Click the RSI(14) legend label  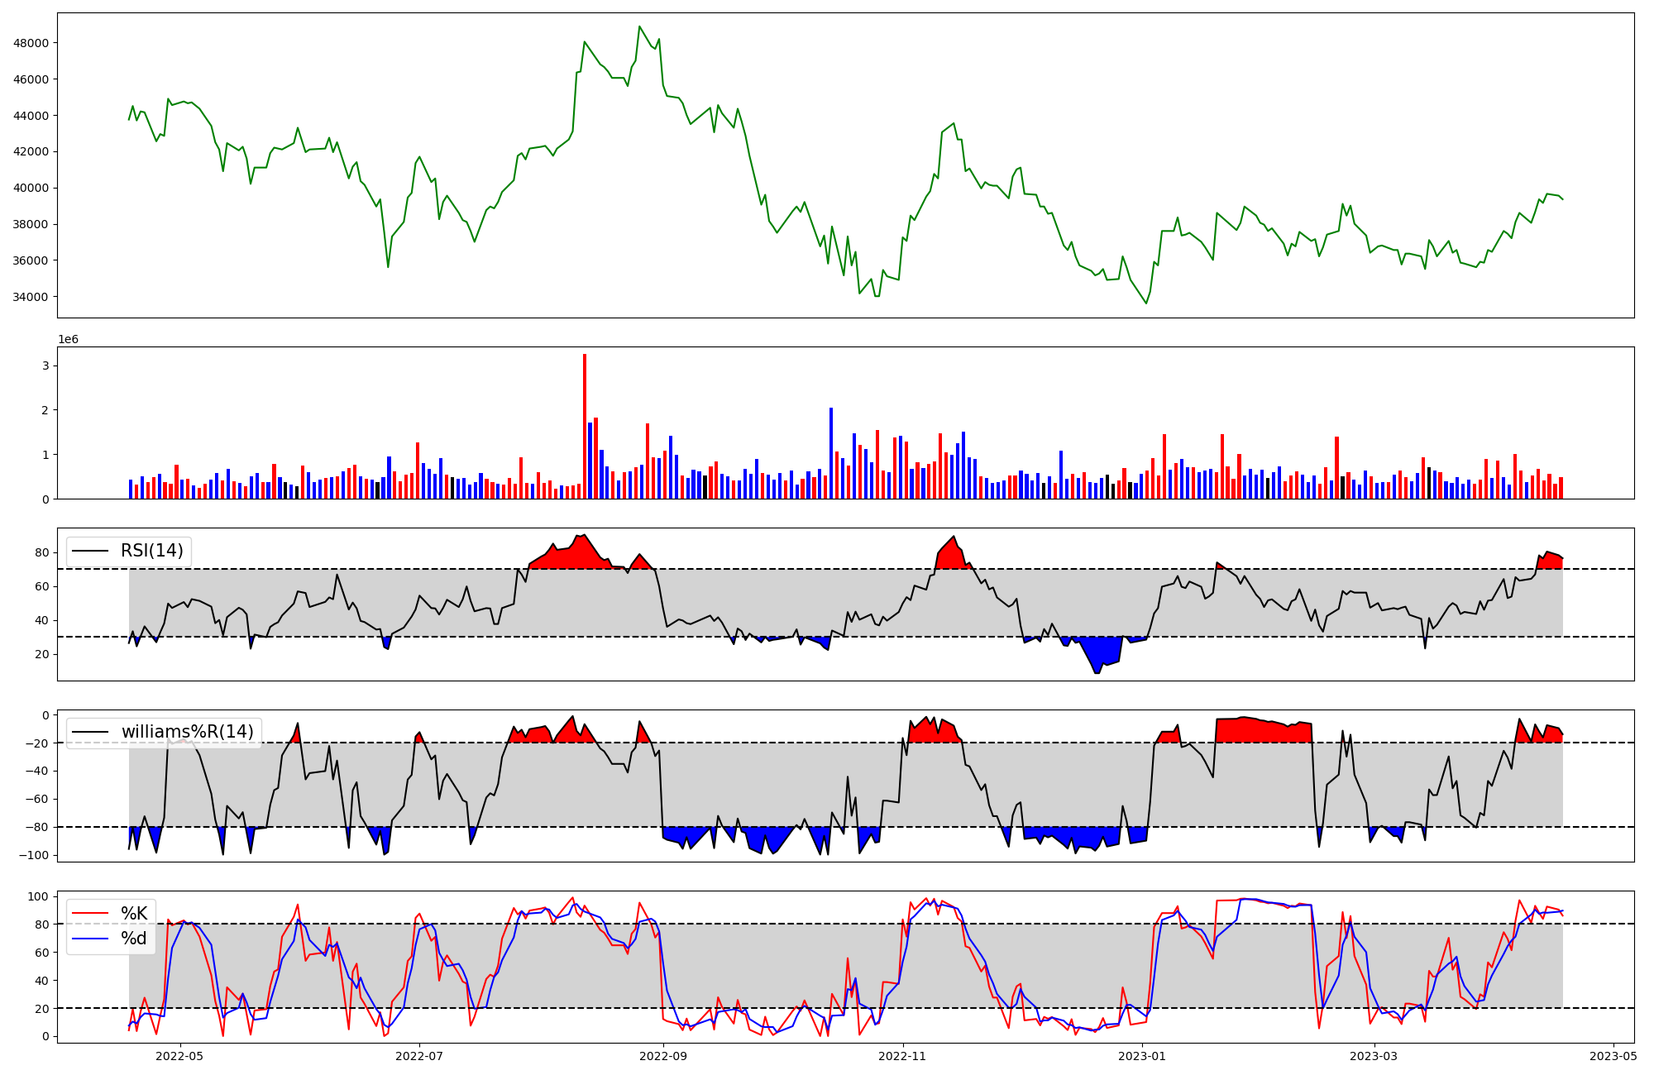click(152, 551)
